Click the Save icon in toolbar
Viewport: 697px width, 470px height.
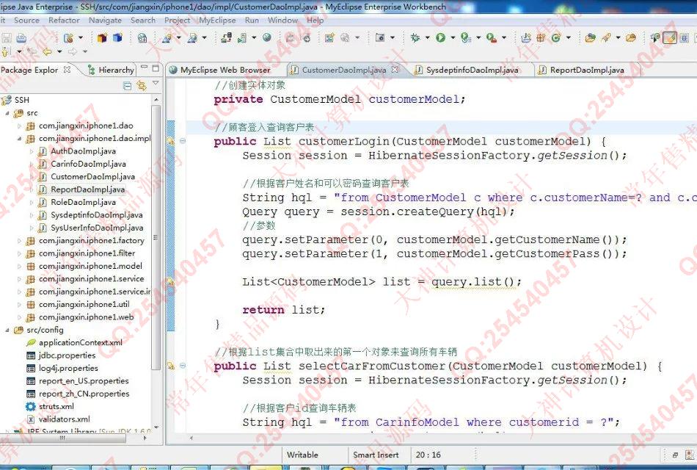pyautogui.click(x=6, y=38)
